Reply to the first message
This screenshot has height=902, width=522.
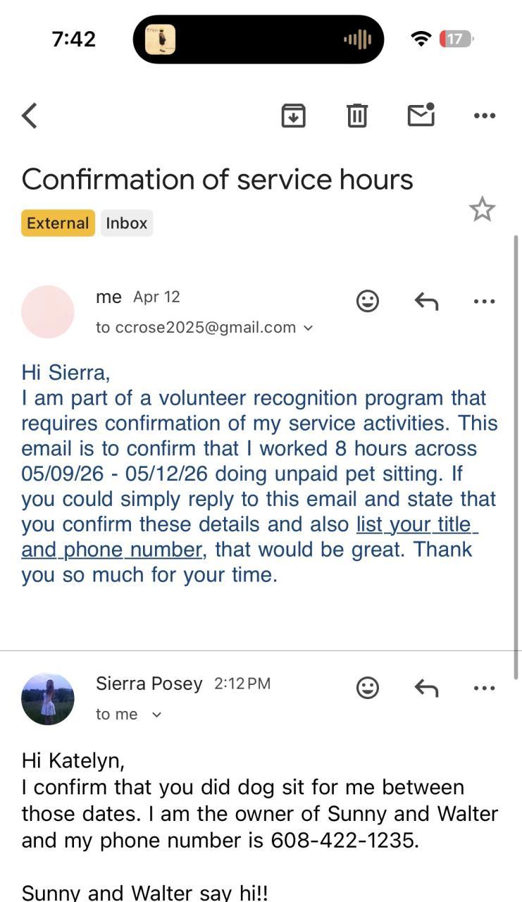point(426,302)
